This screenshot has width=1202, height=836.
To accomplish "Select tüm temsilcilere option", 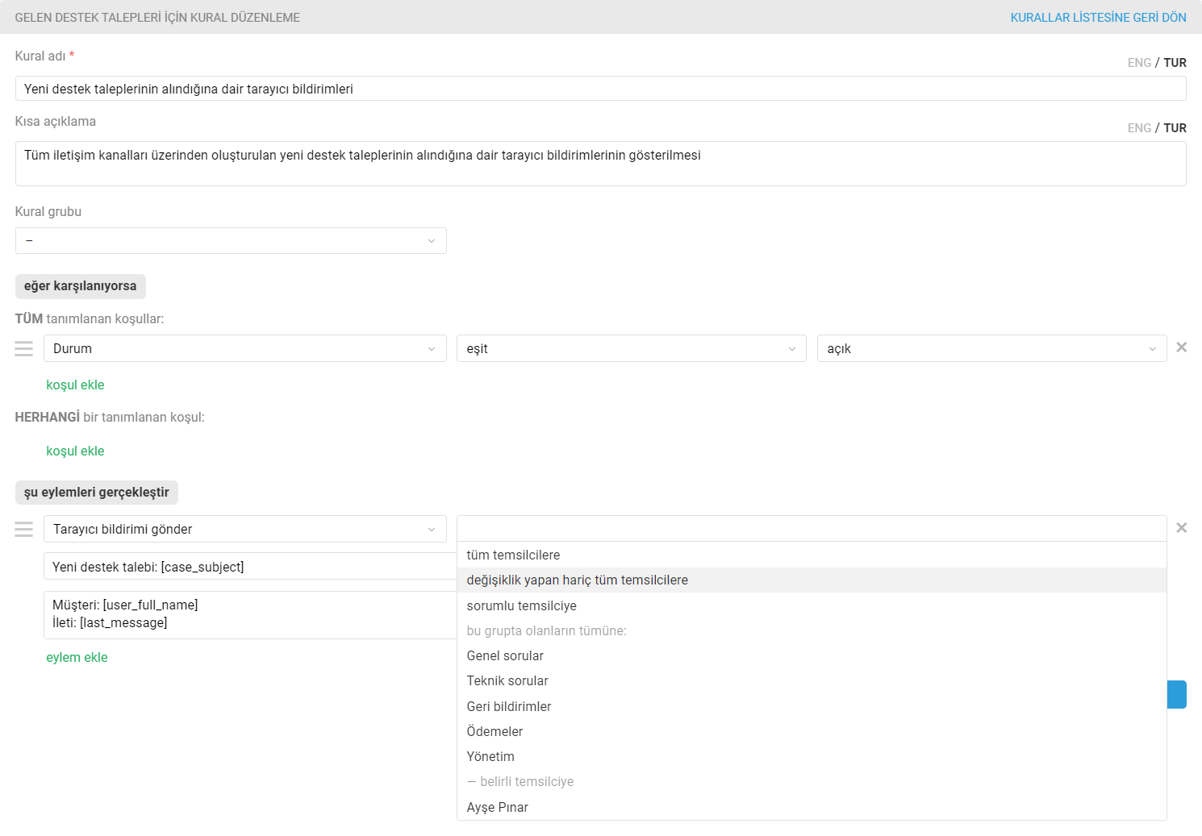I will 812,555.
